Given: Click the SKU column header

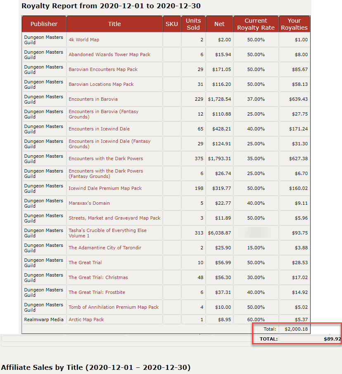Looking at the screenshot, I should click(172, 24).
